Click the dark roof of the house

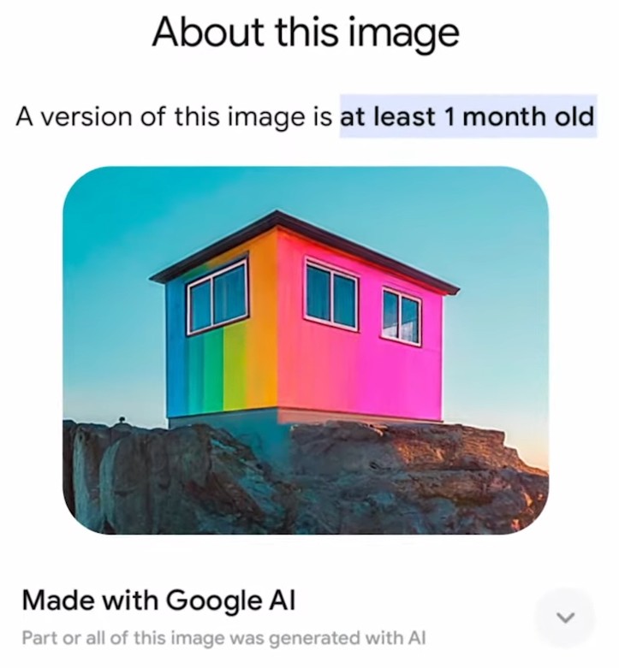304,247
